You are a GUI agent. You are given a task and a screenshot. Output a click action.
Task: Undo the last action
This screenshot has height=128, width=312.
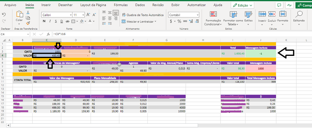pos(4,14)
